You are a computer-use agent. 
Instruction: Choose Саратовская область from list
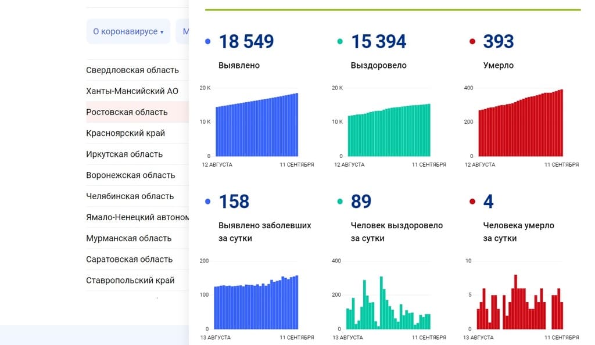[129, 259]
